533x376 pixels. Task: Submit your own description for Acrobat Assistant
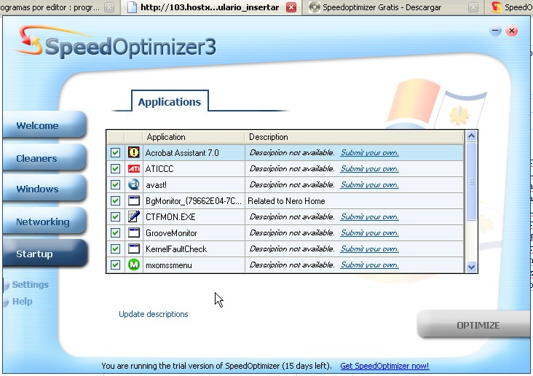(x=369, y=153)
